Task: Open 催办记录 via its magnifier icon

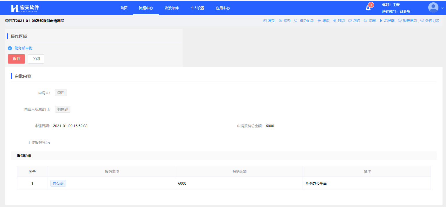Action: [x=296, y=21]
